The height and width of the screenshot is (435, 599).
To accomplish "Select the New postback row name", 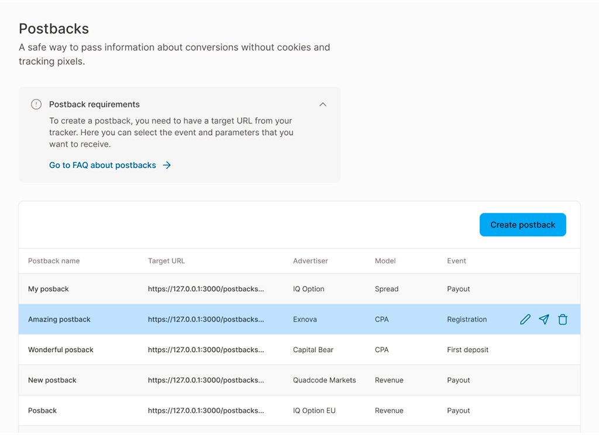I will tap(52, 380).
